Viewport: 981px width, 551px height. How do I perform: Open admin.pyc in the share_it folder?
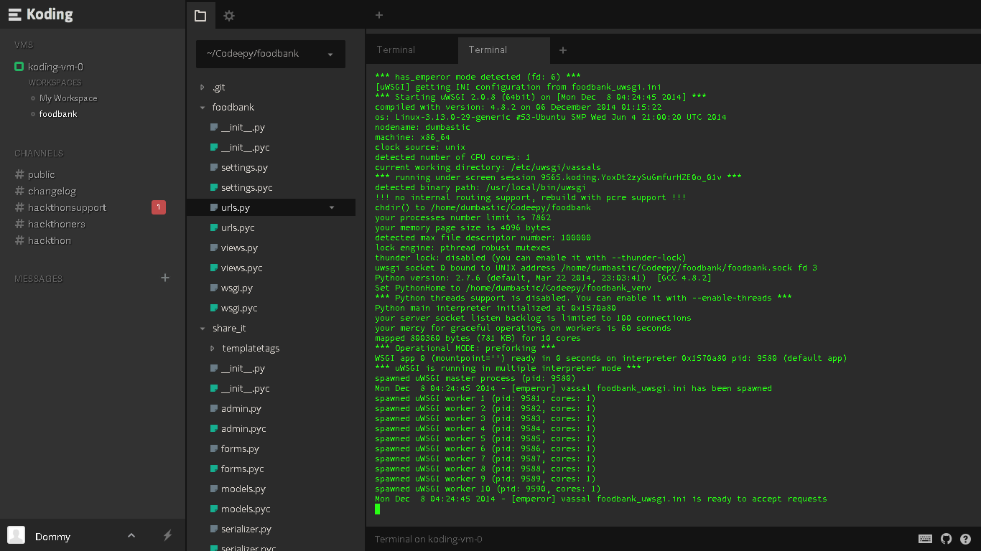tap(243, 428)
